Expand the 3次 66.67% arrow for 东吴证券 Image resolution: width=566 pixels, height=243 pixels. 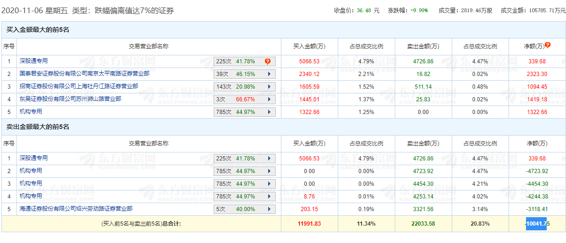tap(269, 99)
